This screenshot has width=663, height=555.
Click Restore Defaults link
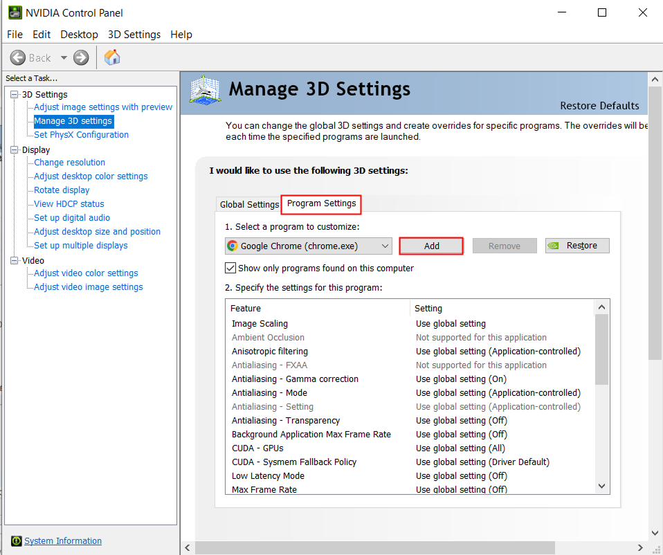point(599,106)
